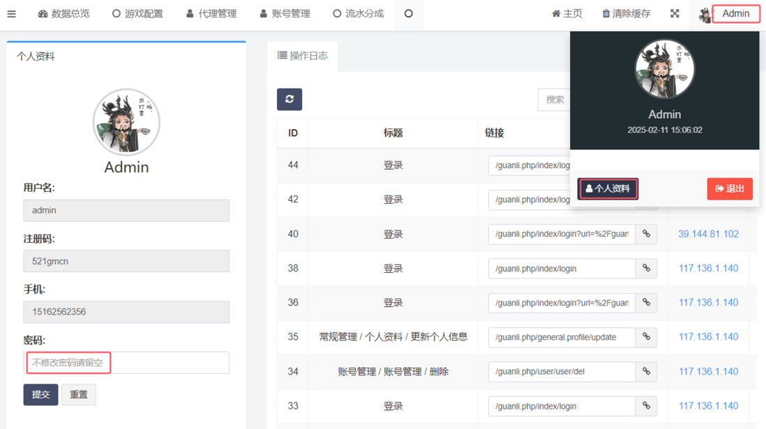Go to 代理管理 in top navigation
Viewport: 766px width, 429px height.
pyautogui.click(x=211, y=14)
